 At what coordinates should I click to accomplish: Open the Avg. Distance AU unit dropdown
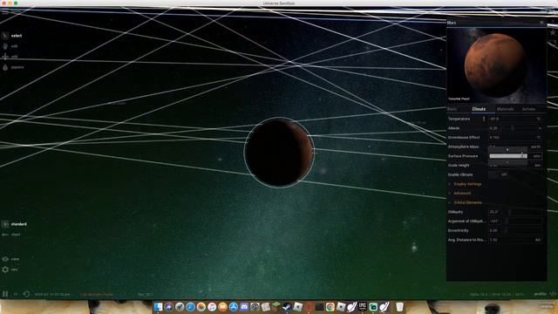(538, 240)
